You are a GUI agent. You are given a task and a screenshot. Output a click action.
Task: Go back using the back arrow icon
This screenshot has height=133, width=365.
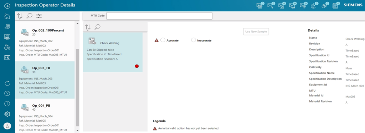[x=7, y=6]
